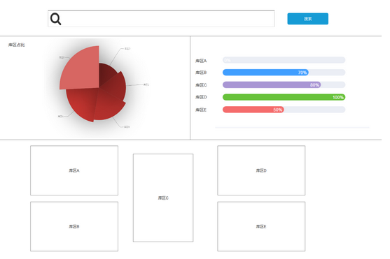Click the blue 70% 库区B progress bar
This screenshot has height=259, width=390.
coord(284,73)
